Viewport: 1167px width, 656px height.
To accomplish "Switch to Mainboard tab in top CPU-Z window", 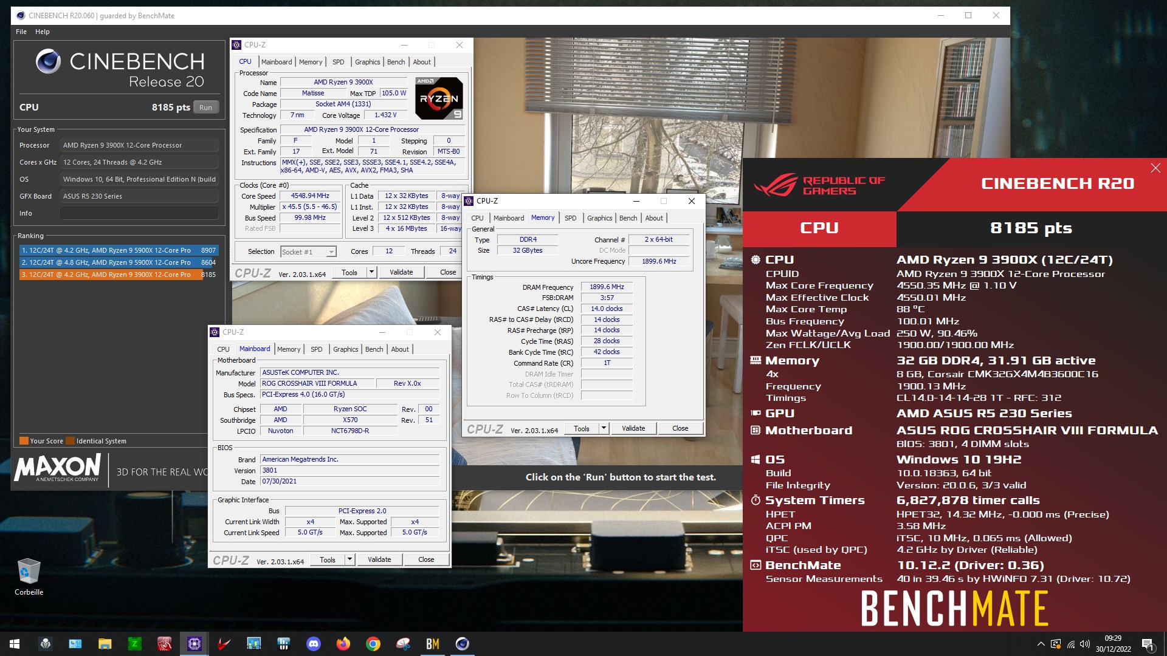I will (x=277, y=62).
